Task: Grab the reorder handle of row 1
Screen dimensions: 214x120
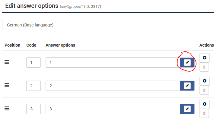Action: tap(7, 62)
